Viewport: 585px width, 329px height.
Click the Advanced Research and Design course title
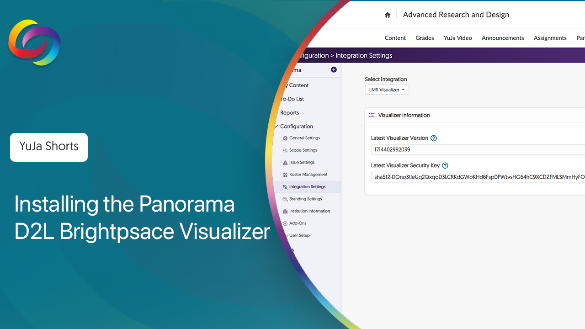(x=456, y=15)
